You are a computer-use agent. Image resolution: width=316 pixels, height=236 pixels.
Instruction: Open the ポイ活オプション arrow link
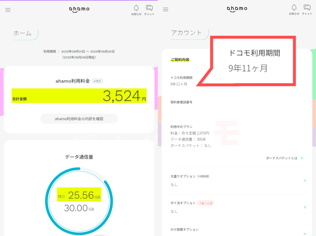(x=305, y=207)
